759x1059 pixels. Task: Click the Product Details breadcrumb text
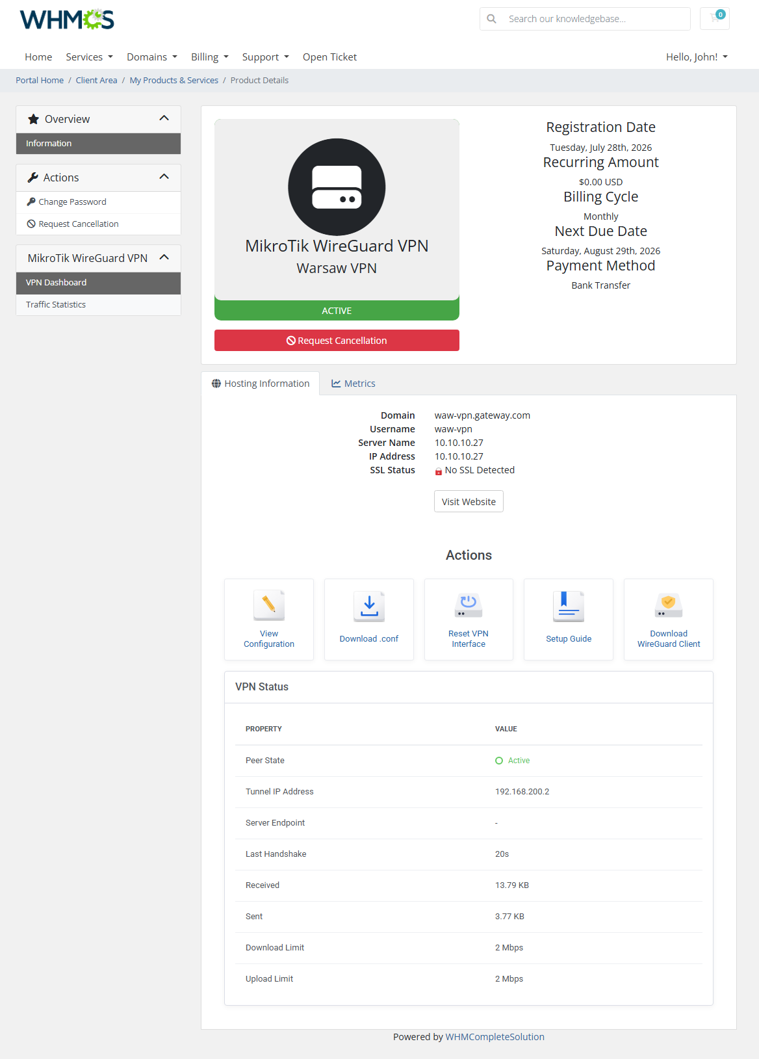(259, 81)
